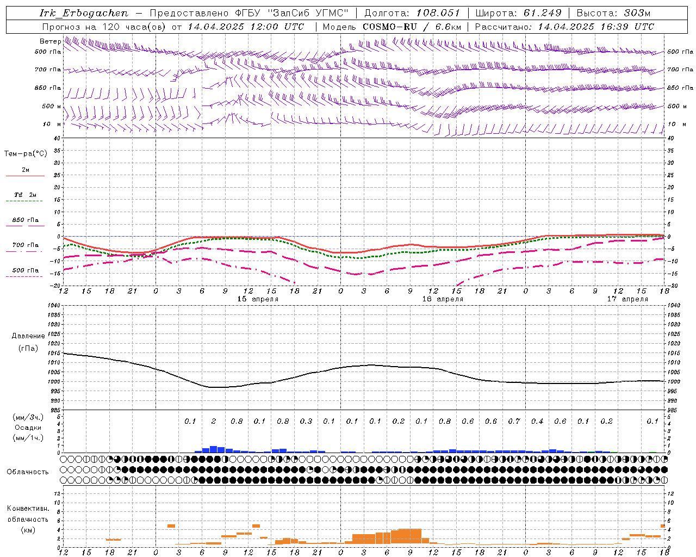Click the Конвективн. panel label
Viewport: 696px width, 557px height.
coord(28,509)
